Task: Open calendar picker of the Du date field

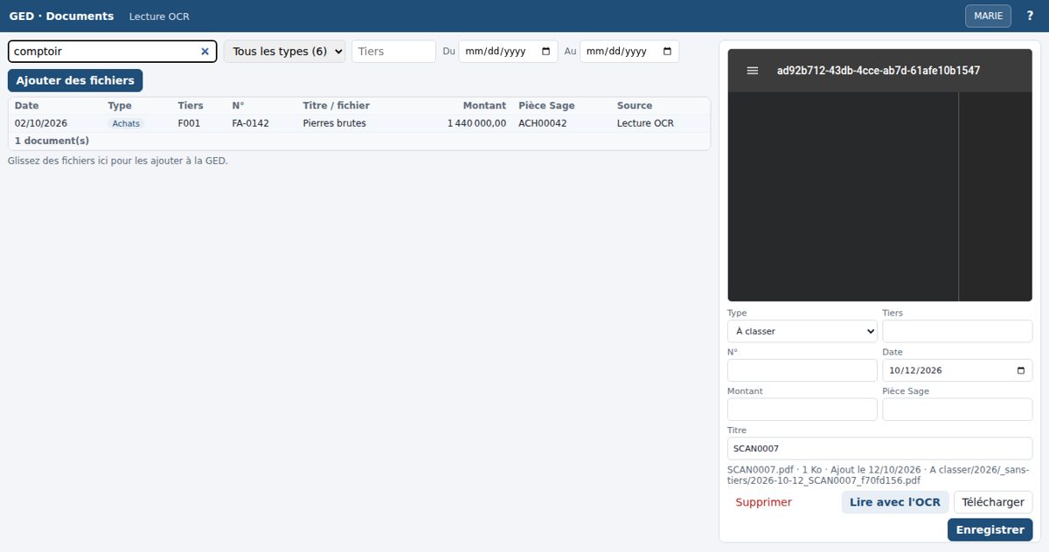Action: click(x=546, y=52)
